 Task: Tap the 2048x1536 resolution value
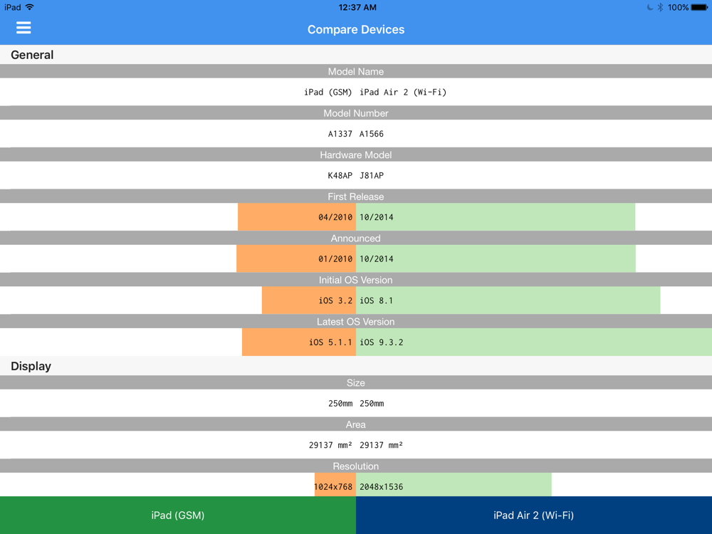point(382,487)
